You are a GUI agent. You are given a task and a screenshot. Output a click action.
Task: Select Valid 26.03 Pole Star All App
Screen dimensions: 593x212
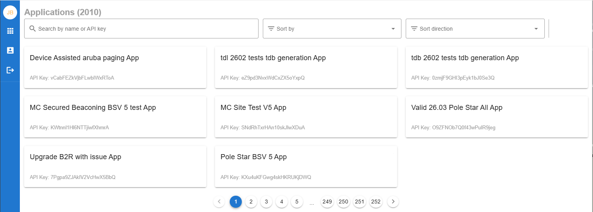coord(496,117)
